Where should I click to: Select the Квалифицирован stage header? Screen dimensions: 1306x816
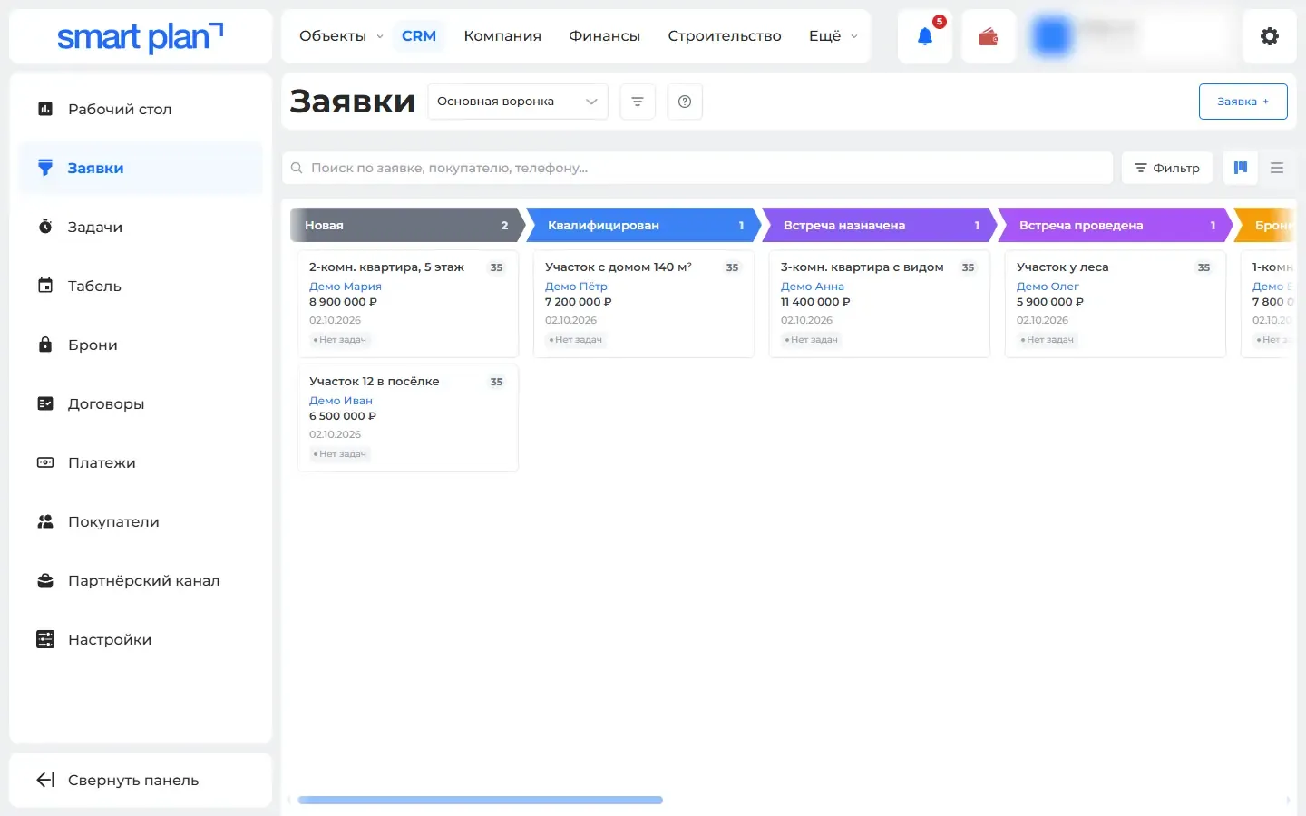click(643, 225)
